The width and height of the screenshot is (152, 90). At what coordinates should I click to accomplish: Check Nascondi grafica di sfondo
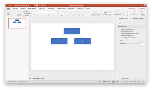120,38
